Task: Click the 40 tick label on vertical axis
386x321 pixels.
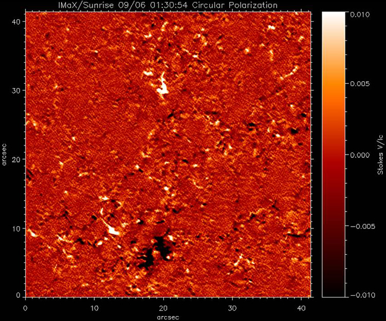Action: coord(16,22)
